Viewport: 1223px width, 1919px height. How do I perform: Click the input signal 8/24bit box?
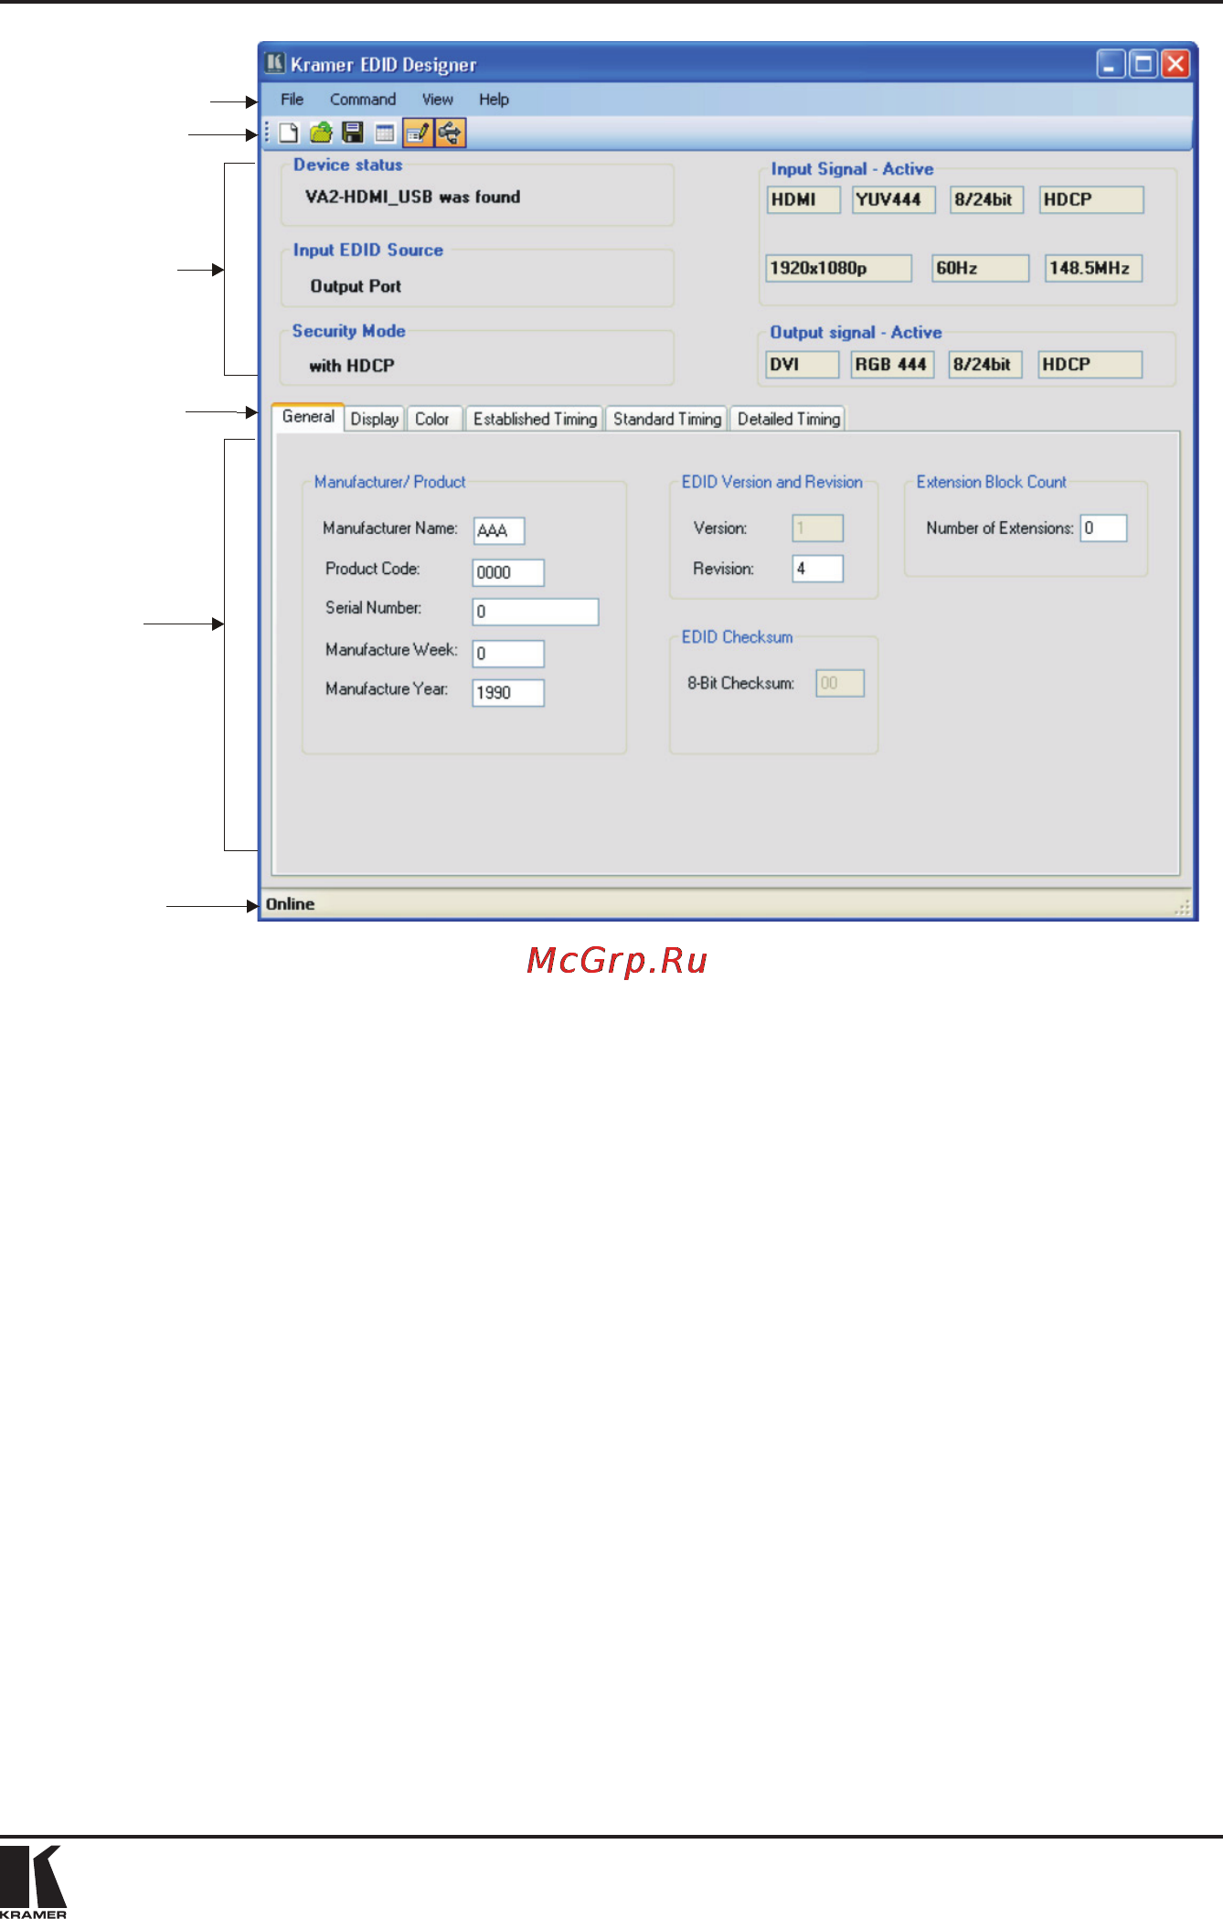click(x=987, y=199)
